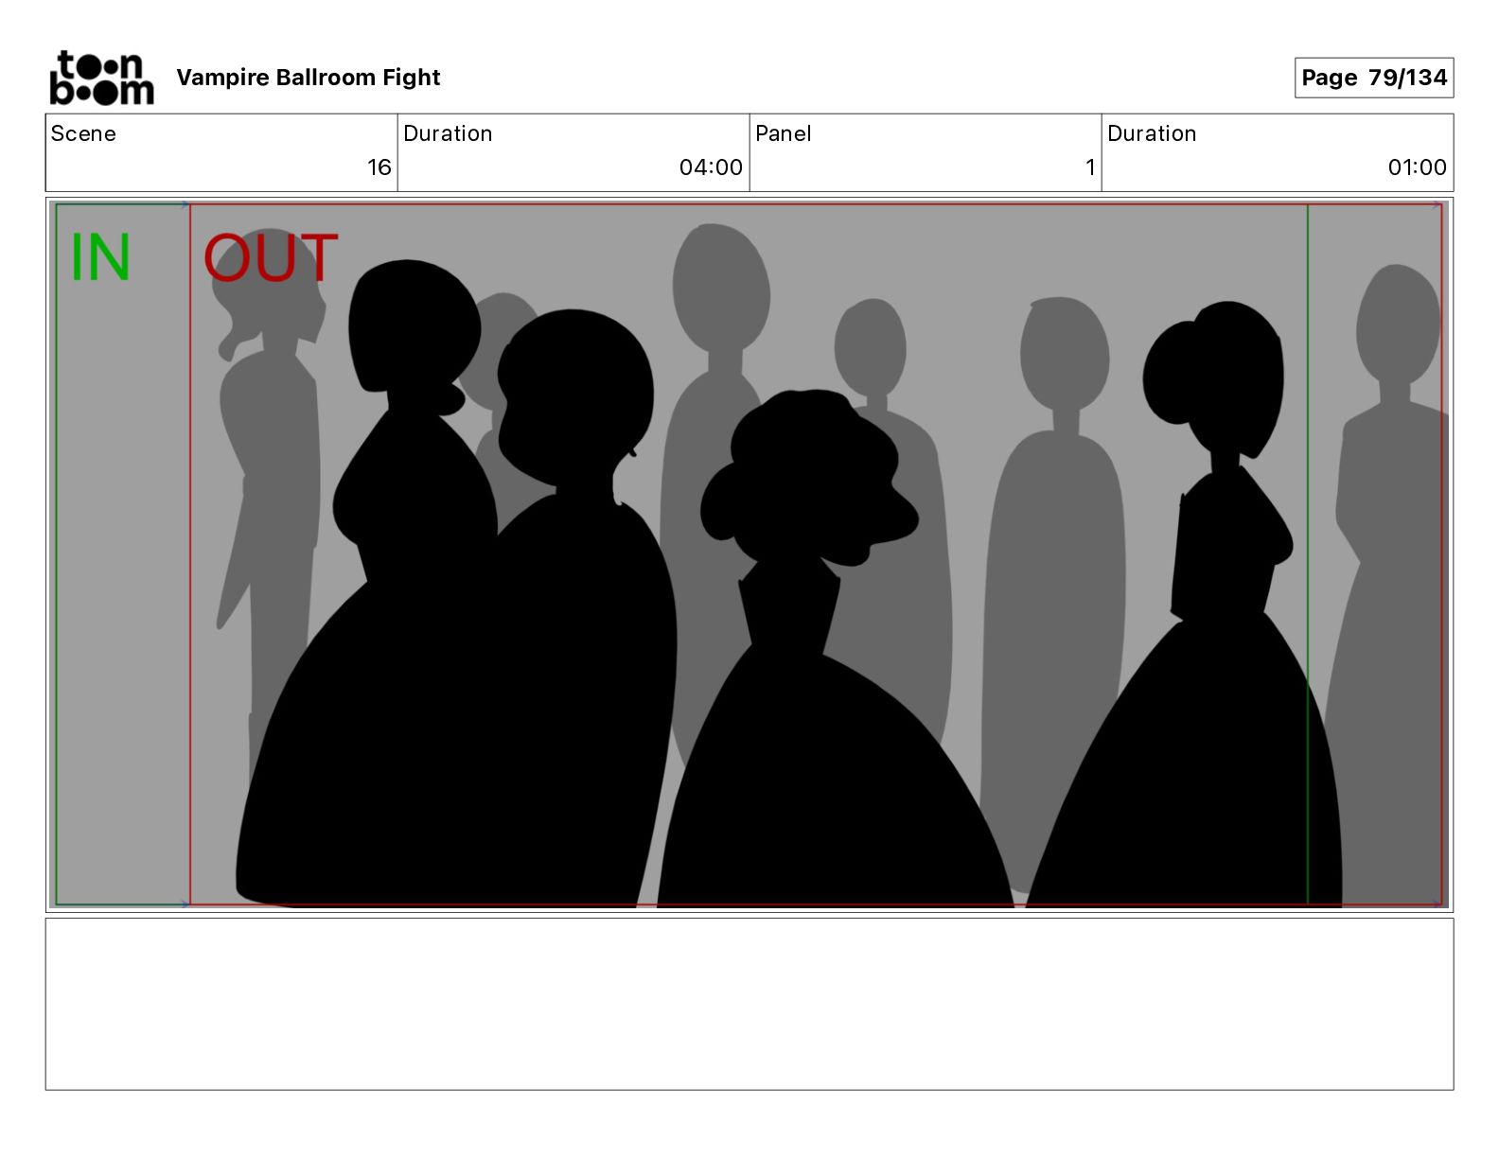Select the panel duration '01:00'
The image size is (1499, 1158).
pyautogui.click(x=1417, y=167)
